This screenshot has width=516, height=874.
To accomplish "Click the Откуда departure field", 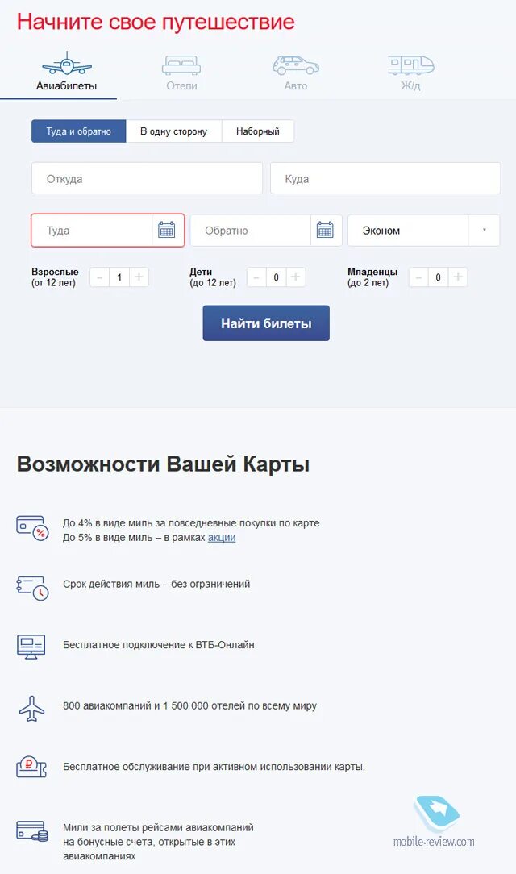I will pos(147,178).
